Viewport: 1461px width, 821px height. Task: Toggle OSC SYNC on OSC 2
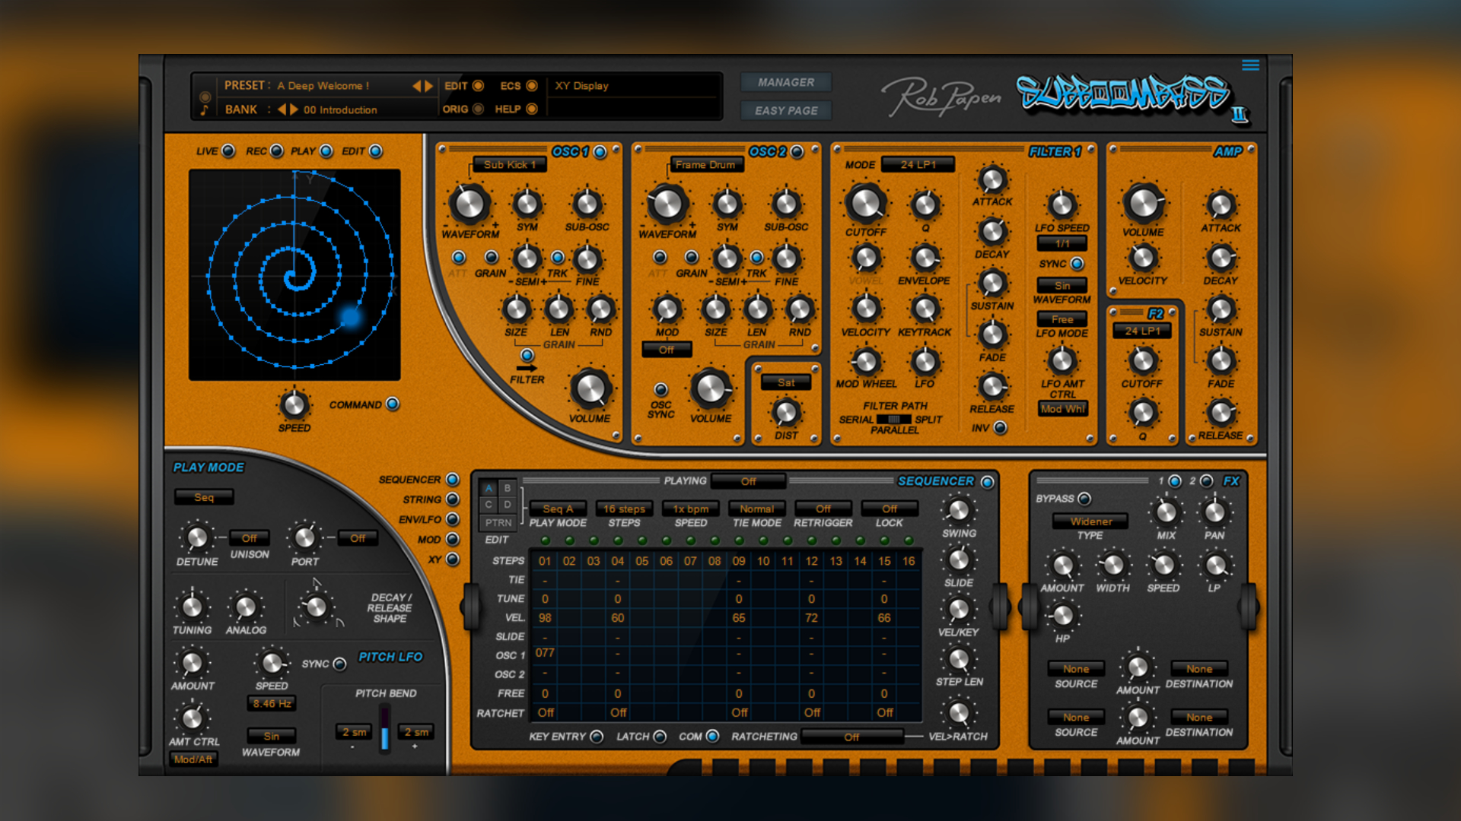pyautogui.click(x=661, y=389)
